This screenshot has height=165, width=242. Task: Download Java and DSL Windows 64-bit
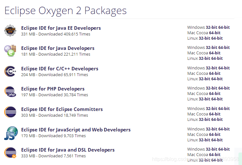click(224, 149)
